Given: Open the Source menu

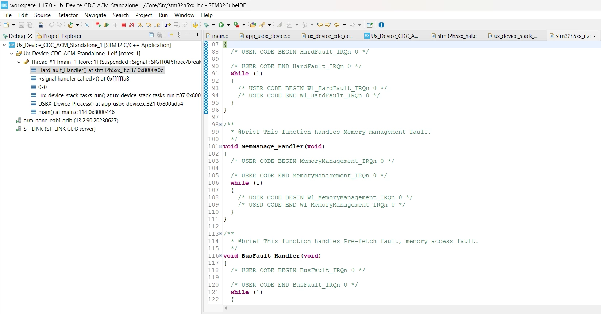Looking at the screenshot, I should (42, 15).
